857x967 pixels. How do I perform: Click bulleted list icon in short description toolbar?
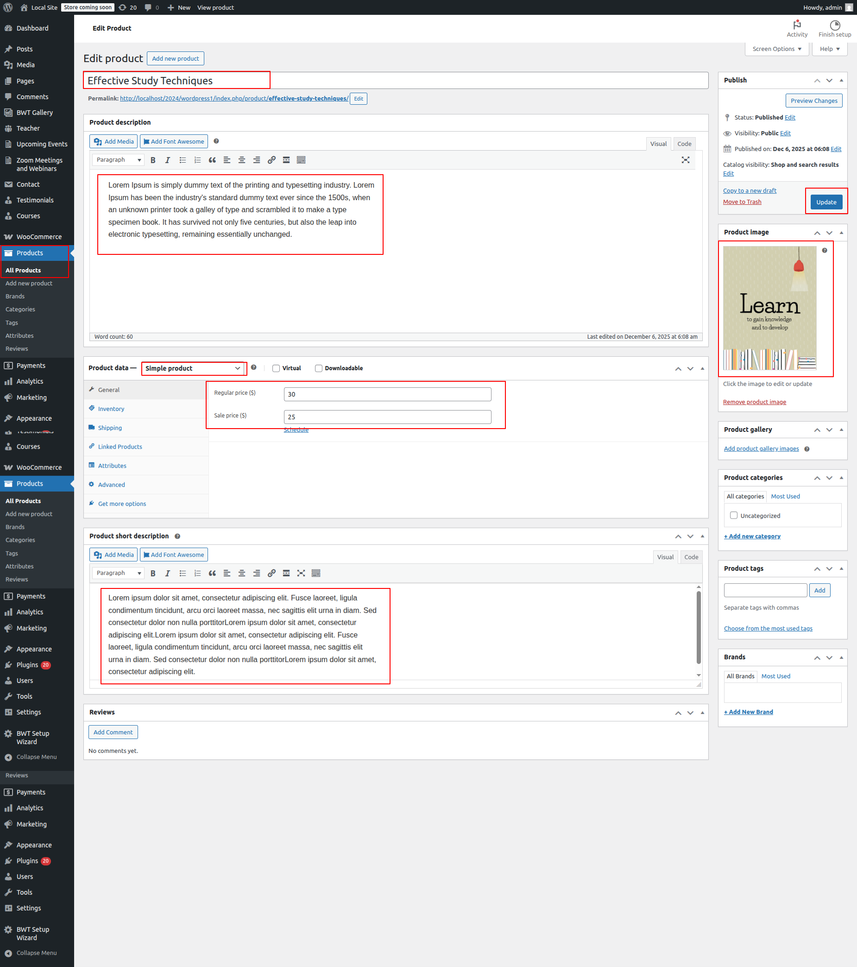183,573
